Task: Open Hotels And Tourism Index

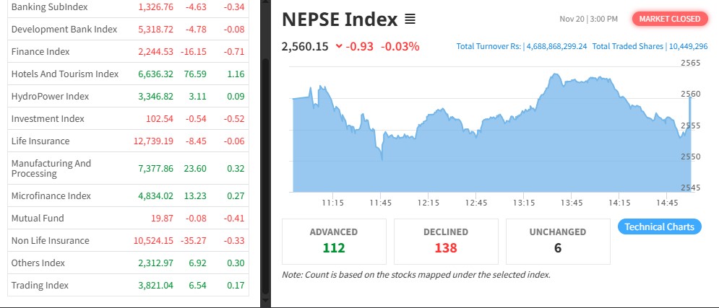Action: point(65,74)
